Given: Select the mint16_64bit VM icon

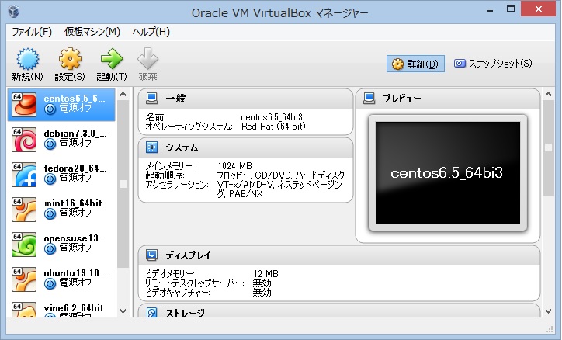Looking at the screenshot, I should (24, 210).
